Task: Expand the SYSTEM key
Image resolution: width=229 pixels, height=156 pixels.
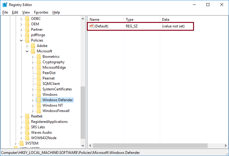Action: 15,144
